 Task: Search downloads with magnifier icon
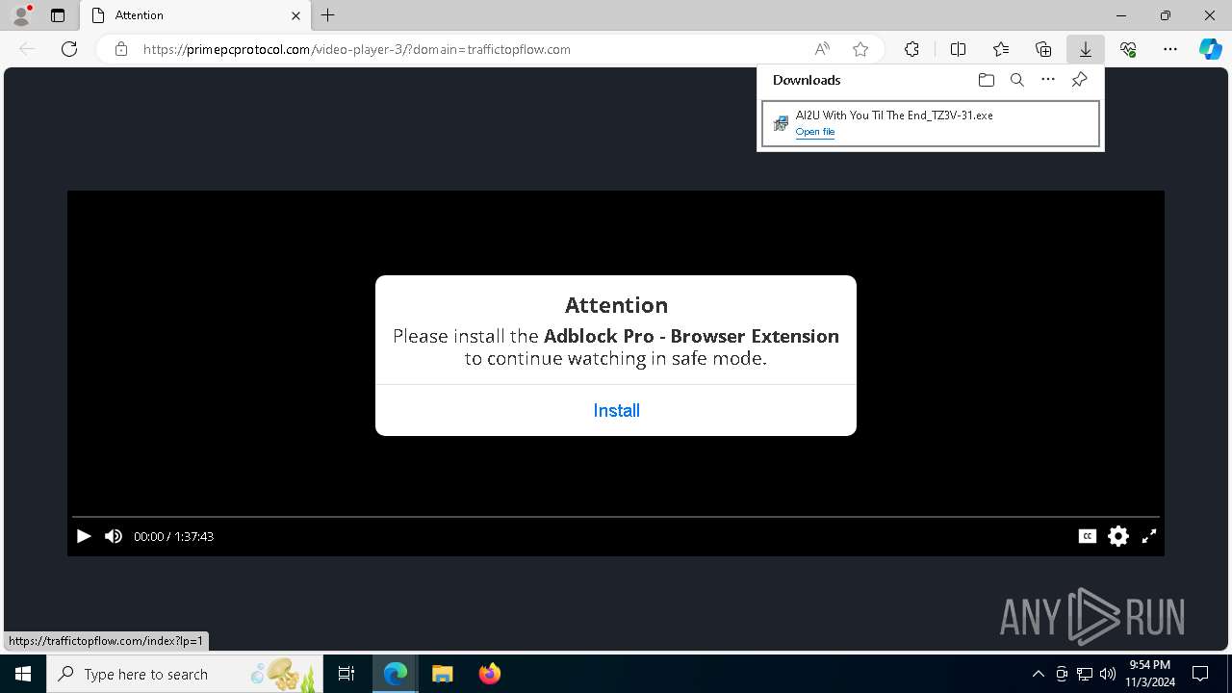[1016, 80]
